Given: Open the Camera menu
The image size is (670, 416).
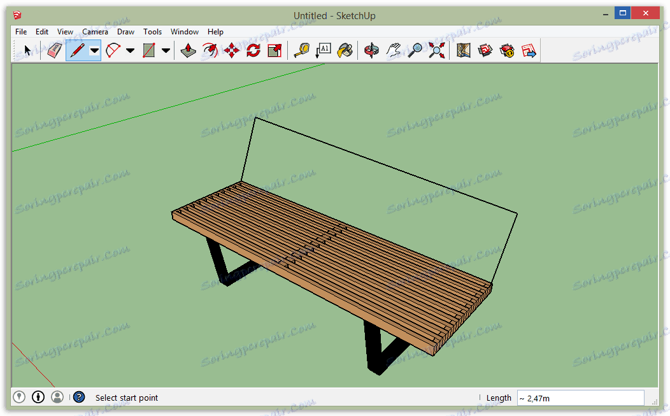Looking at the screenshot, I should point(95,31).
